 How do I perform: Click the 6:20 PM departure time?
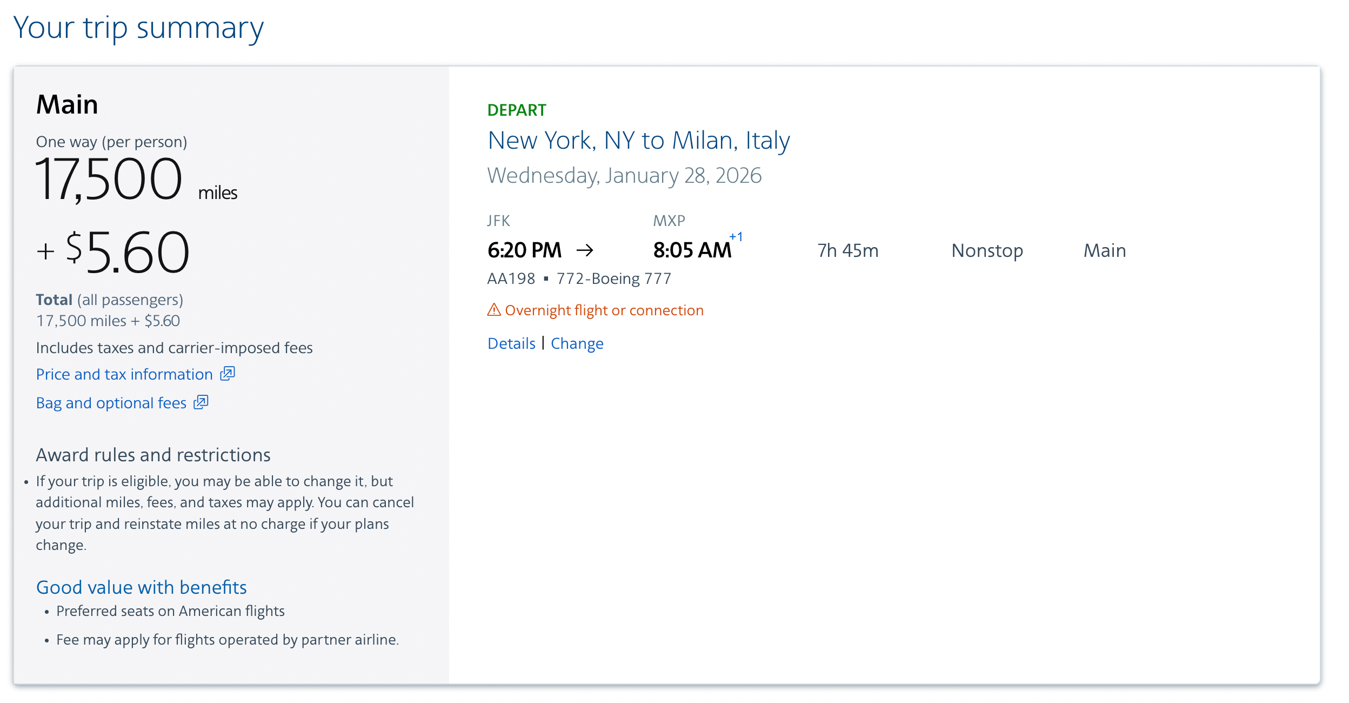(524, 250)
